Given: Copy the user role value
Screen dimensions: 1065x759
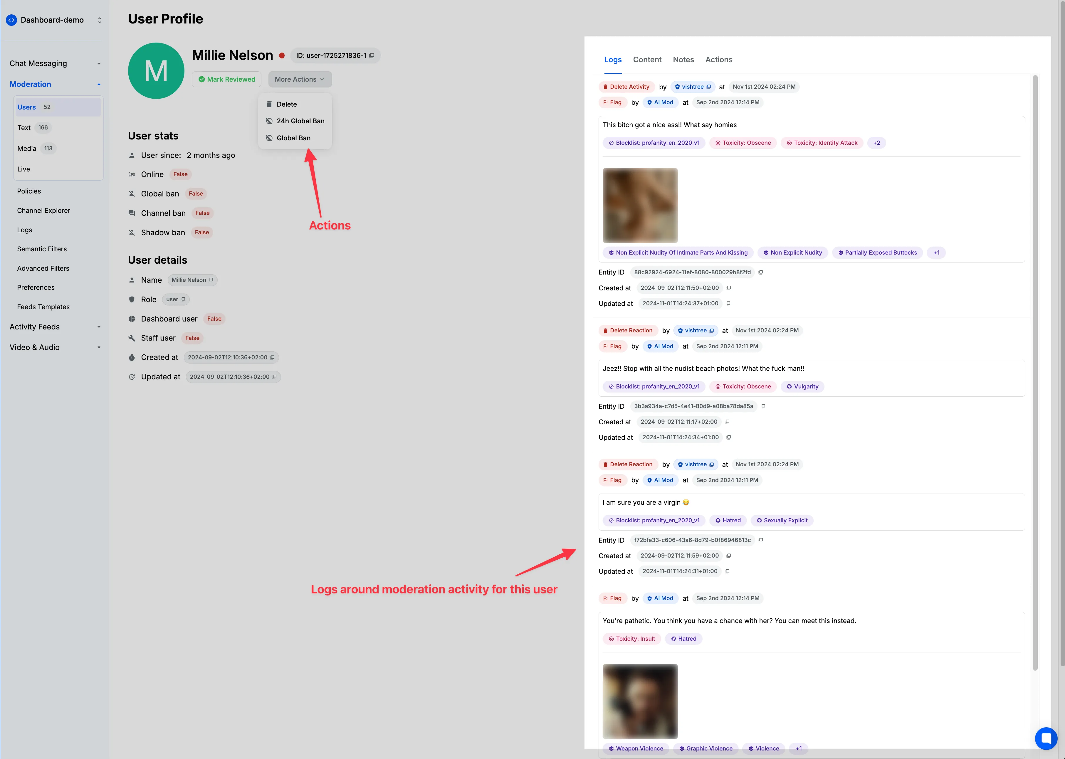Looking at the screenshot, I should [x=183, y=299].
